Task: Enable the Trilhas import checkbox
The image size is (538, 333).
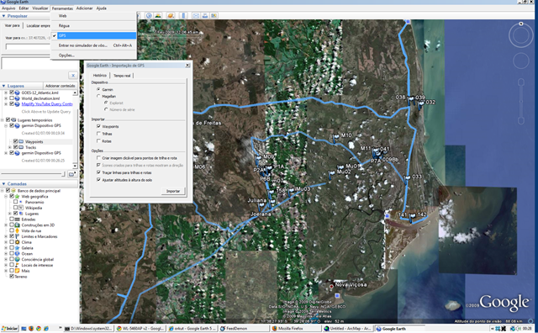Action: 99,134
